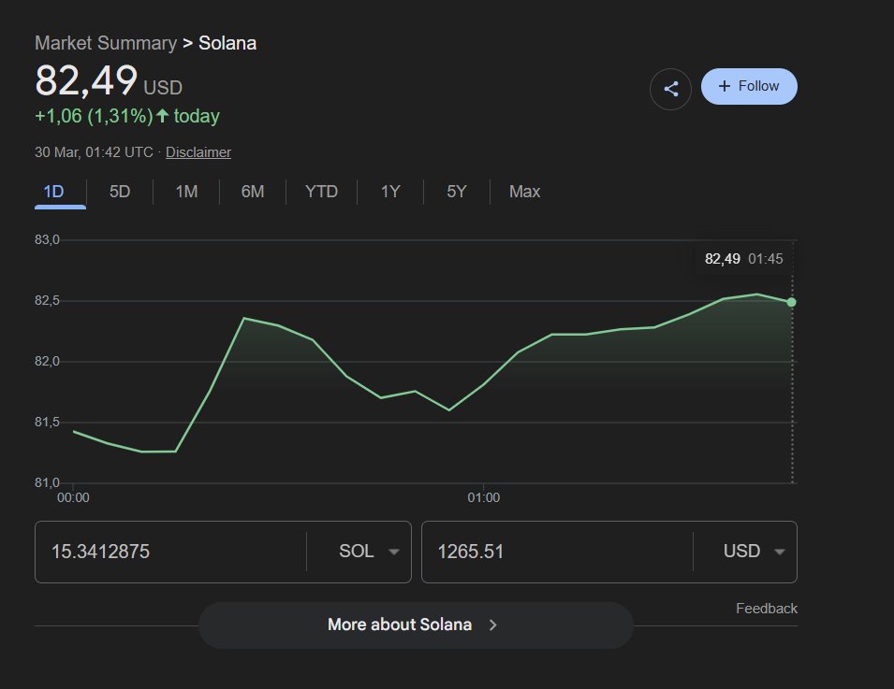Click the share icon button
Image resolution: width=894 pixels, height=689 pixels.
click(670, 89)
